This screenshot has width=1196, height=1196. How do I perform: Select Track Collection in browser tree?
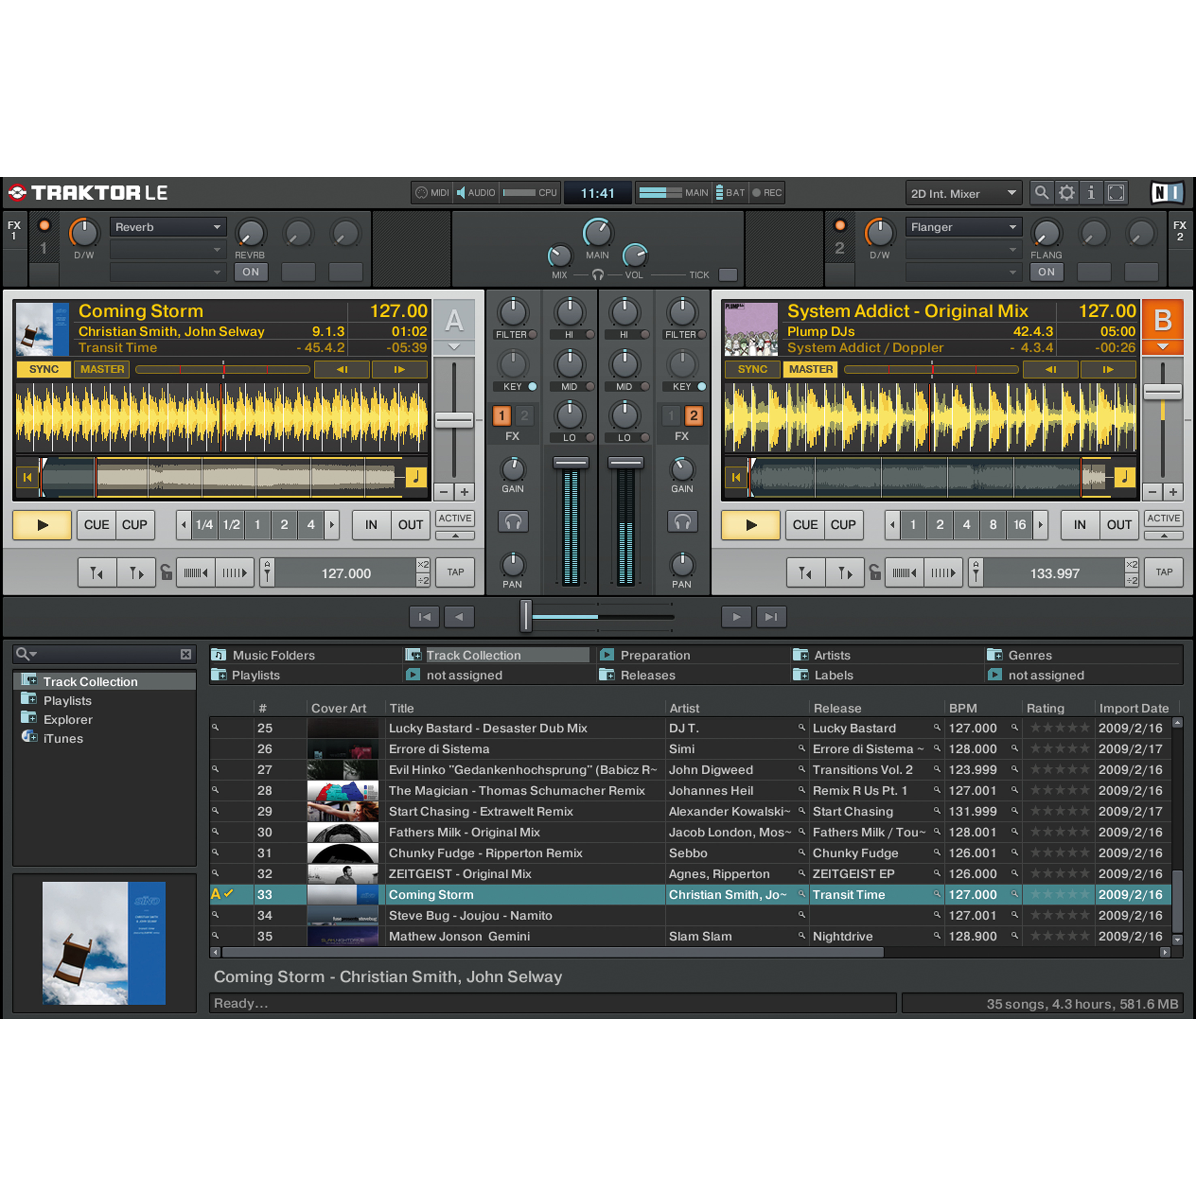(104, 682)
